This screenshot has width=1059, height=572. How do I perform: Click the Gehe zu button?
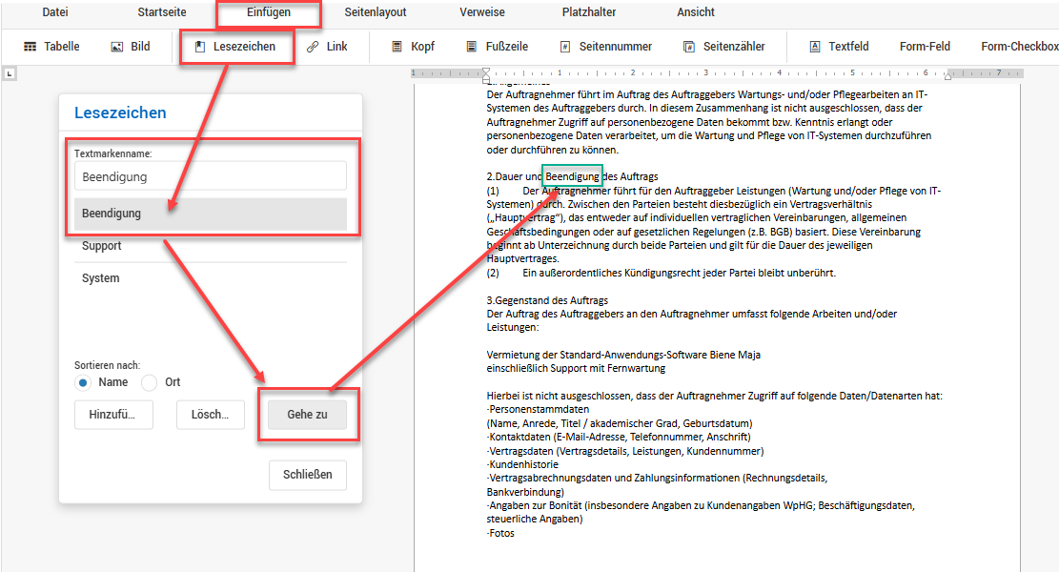tap(307, 415)
